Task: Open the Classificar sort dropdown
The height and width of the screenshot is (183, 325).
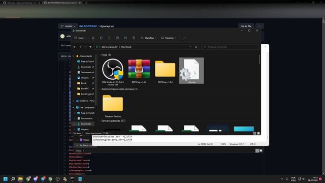Action: (x=149, y=38)
